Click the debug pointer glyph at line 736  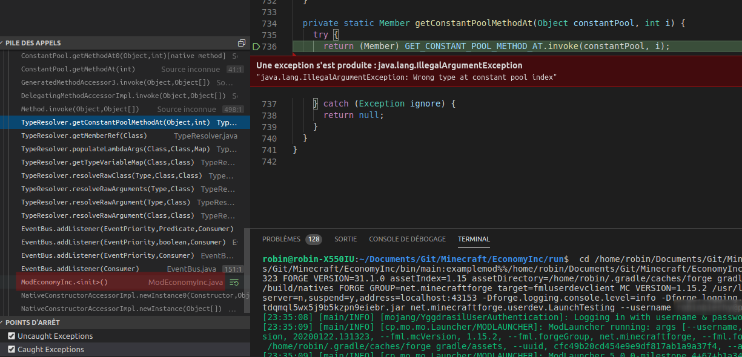tap(256, 47)
